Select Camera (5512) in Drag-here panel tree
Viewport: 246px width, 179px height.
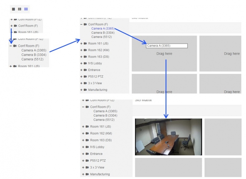click(x=101, y=37)
